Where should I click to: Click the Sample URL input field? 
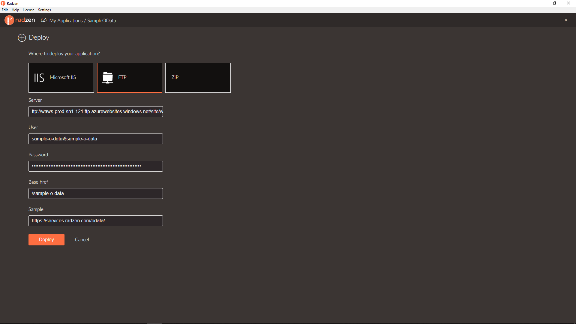96,221
